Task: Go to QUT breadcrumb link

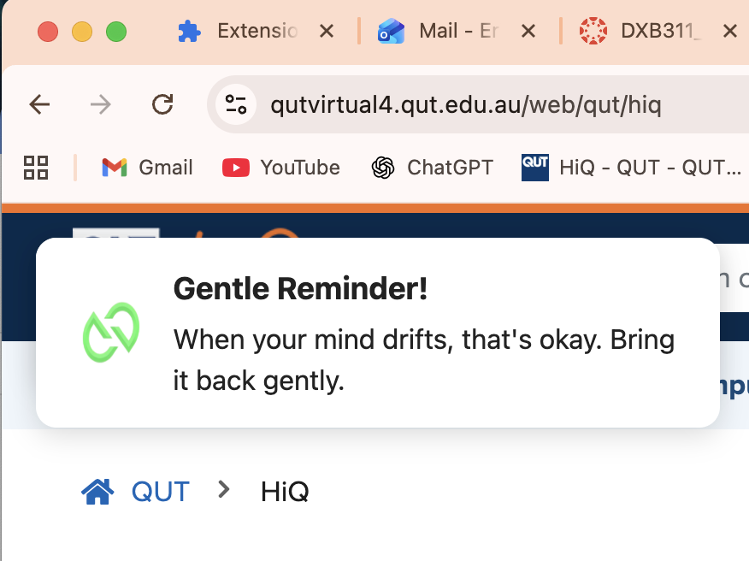Action: (160, 492)
